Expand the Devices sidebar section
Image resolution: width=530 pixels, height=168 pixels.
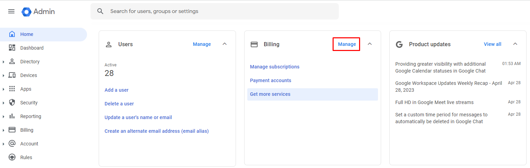[x=3, y=76]
